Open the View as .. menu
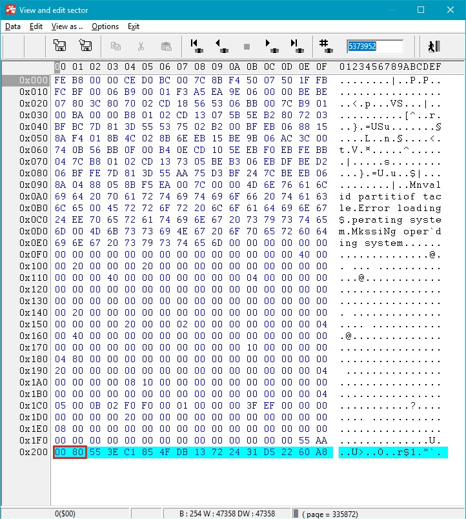The height and width of the screenshot is (519, 466). (67, 26)
